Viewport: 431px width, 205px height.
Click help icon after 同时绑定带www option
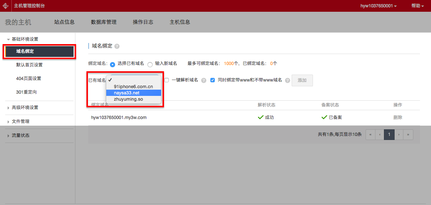click(288, 80)
